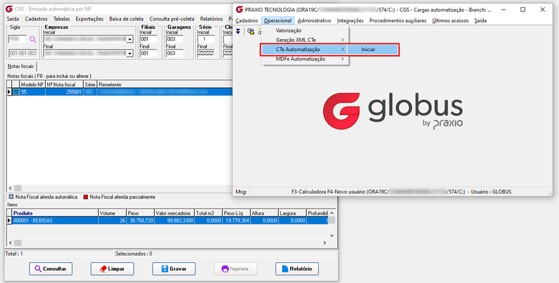Click the Filiais Final field
This screenshot has width=559, height=283.
click(x=148, y=53)
